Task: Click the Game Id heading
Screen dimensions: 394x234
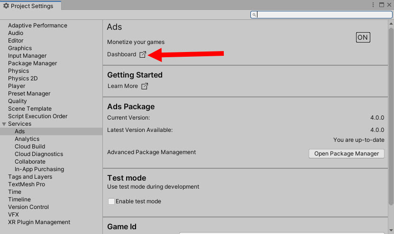Action: point(122,226)
